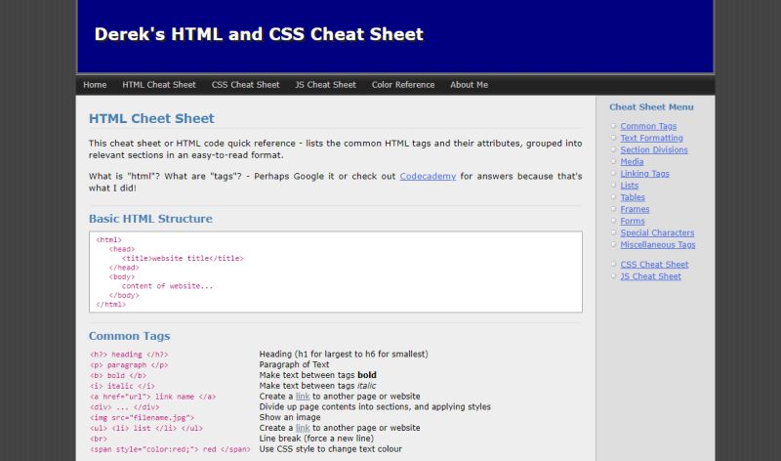The width and height of the screenshot is (781, 461).
Task: Click the 'HTML Cheet Sheet' heading
Action: [151, 118]
